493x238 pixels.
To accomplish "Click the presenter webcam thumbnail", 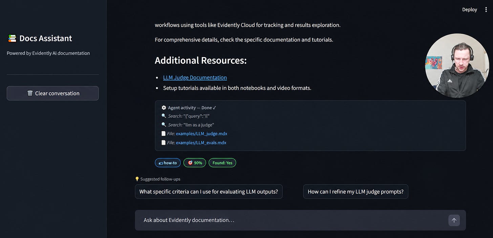I will 457,66.
